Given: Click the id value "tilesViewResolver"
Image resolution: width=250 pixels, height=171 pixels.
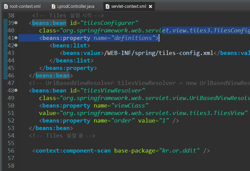Looking at the screenshot, I should point(113,91).
